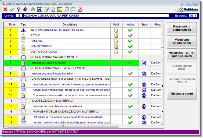
Task: Click the green checkmark confirm icon in toolbar
Action: coord(12,9)
